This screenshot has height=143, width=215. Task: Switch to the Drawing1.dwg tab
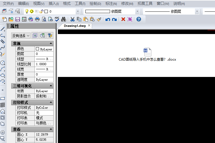(x=75, y=26)
